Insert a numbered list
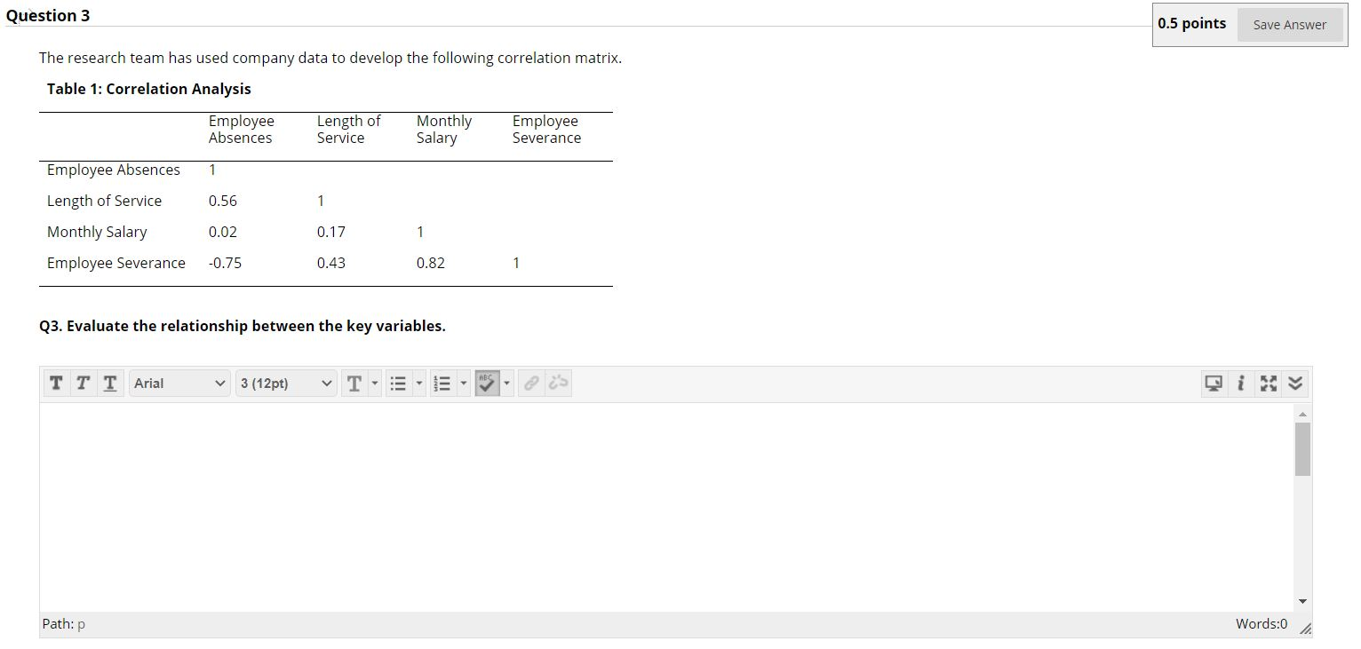The height and width of the screenshot is (649, 1361). [x=442, y=384]
